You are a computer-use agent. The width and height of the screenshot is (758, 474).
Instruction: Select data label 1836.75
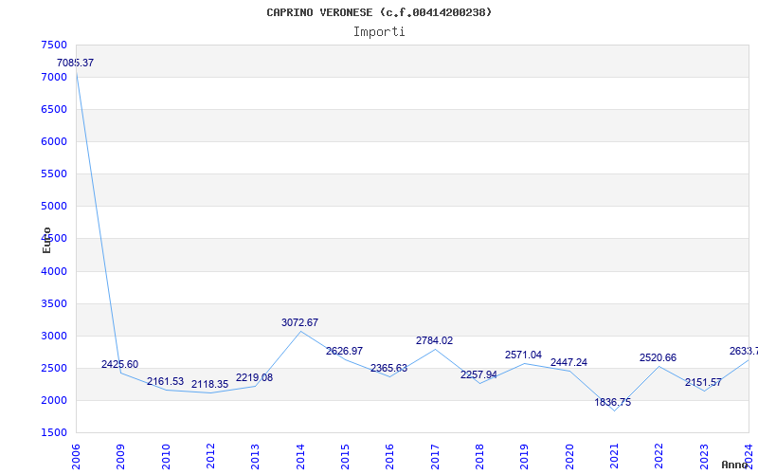pyautogui.click(x=612, y=402)
